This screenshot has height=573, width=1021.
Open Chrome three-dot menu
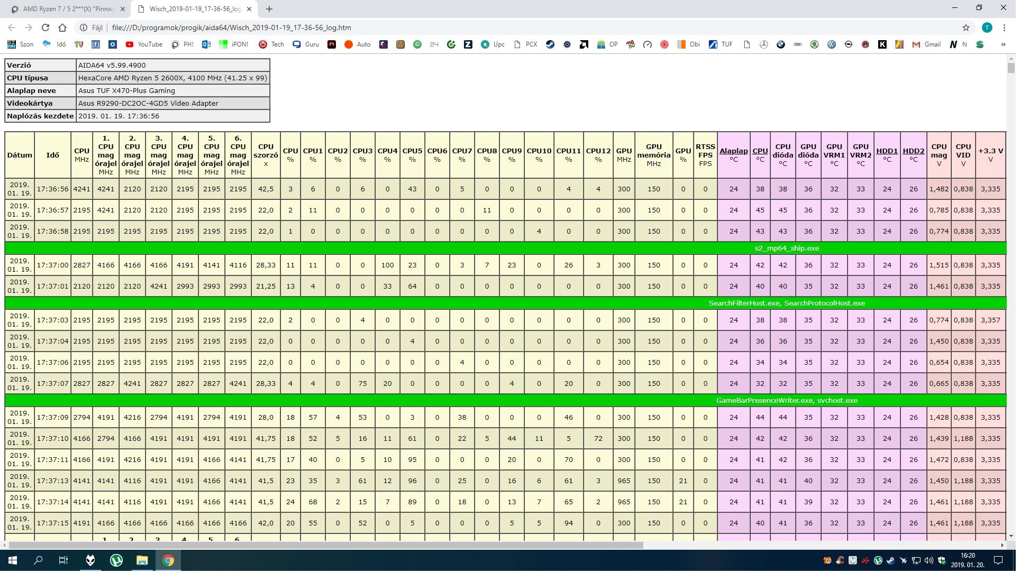coord(1004,27)
